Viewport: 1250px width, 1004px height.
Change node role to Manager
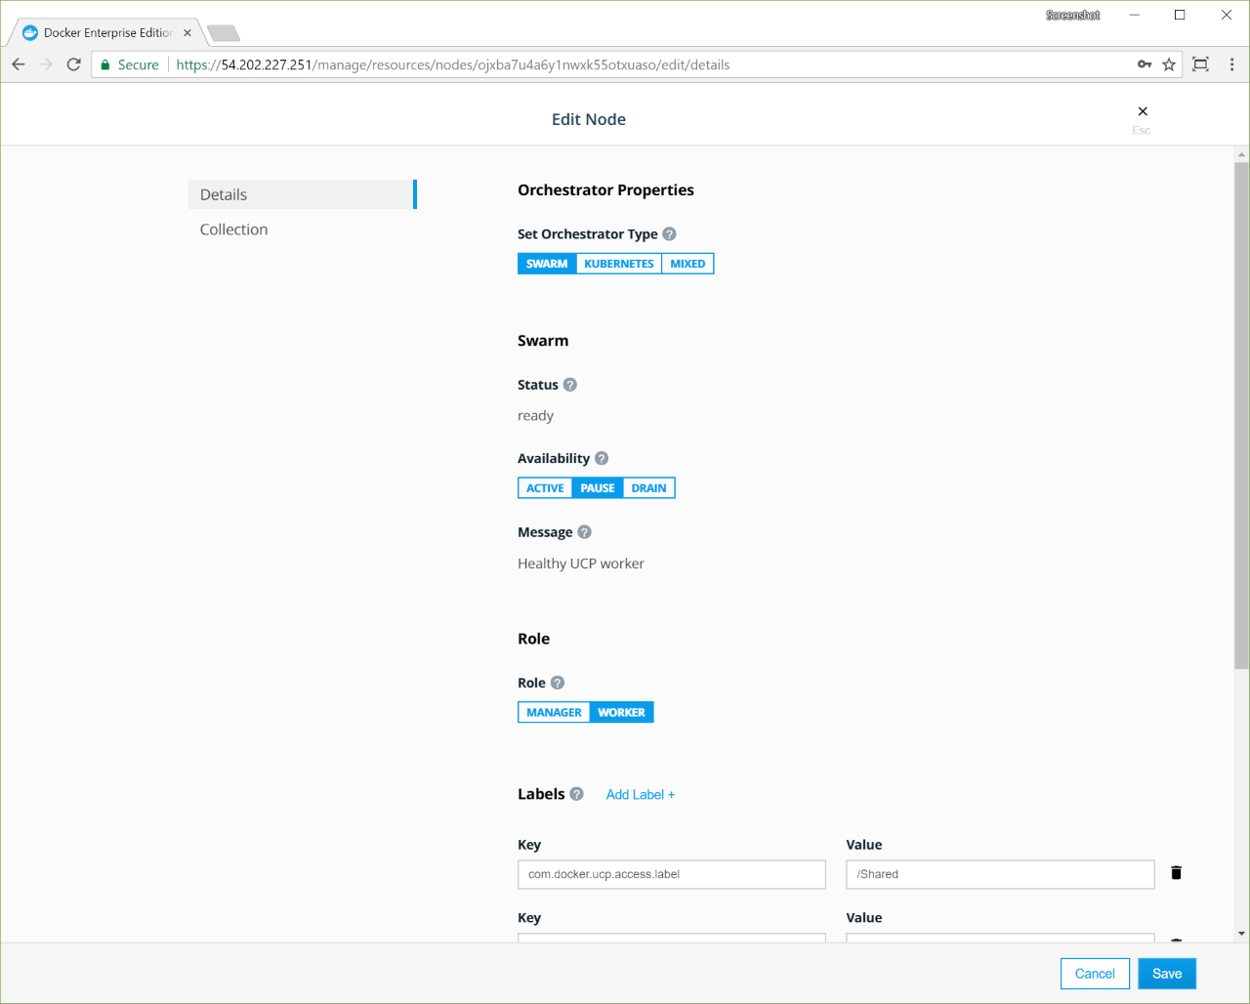[x=554, y=713]
